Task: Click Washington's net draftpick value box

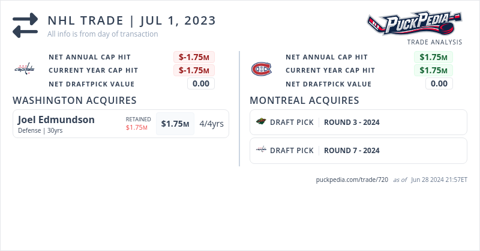Action: (x=200, y=83)
